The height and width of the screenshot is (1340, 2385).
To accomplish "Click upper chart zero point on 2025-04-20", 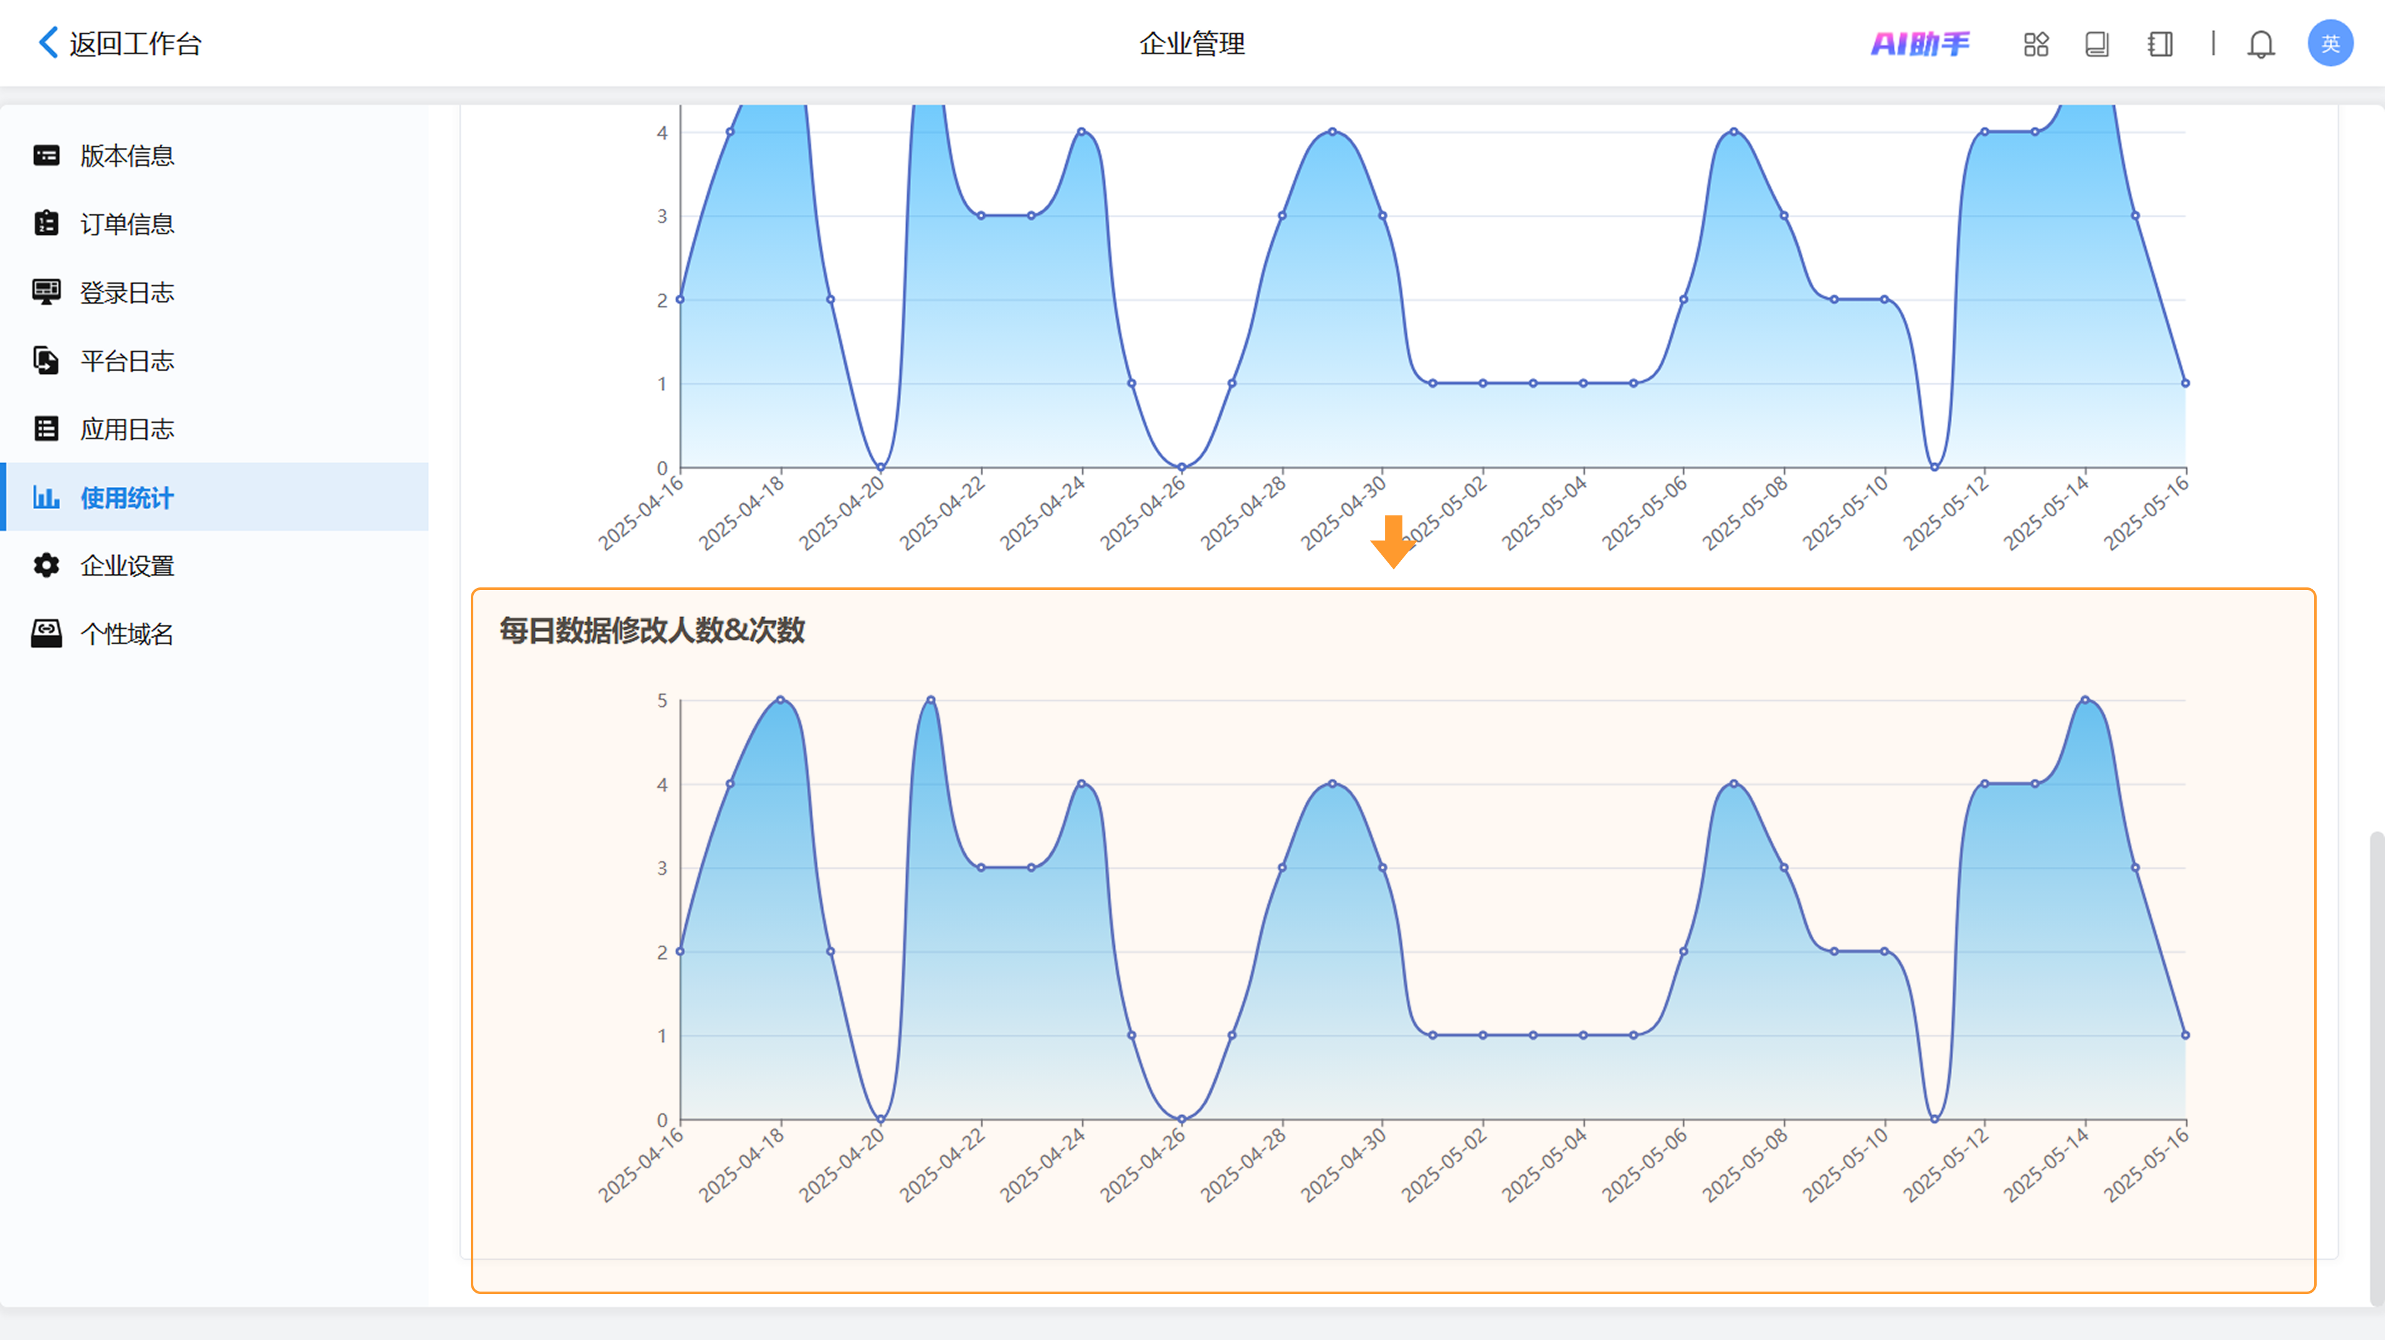I will pos(881,468).
